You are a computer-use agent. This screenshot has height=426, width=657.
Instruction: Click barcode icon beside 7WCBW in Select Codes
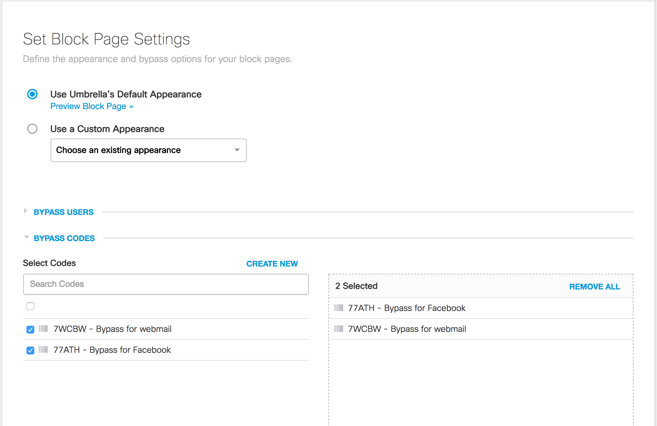click(43, 329)
